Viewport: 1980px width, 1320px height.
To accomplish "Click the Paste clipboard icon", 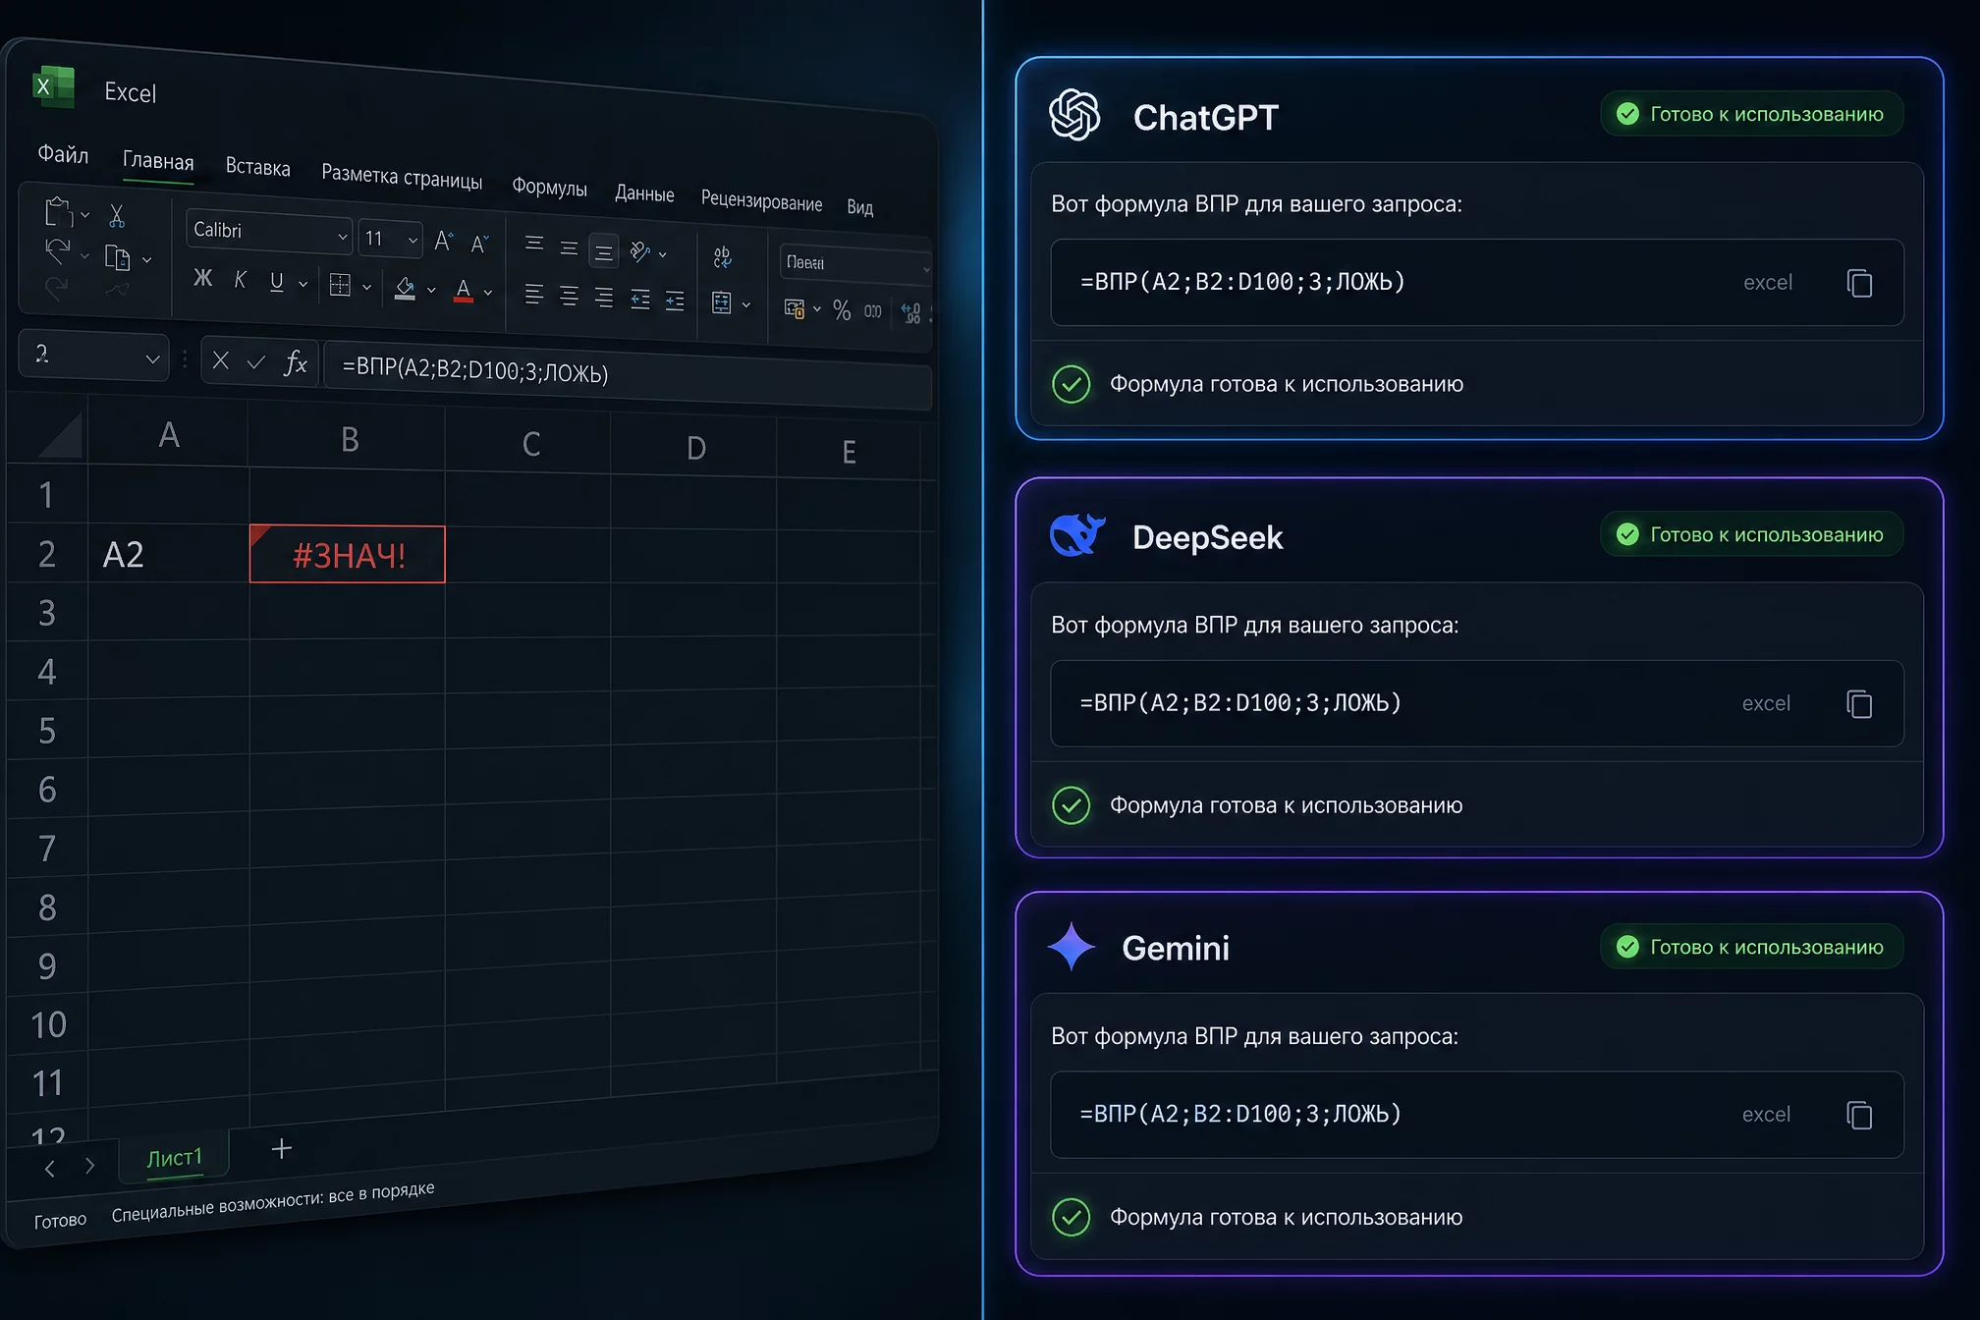I will (58, 212).
